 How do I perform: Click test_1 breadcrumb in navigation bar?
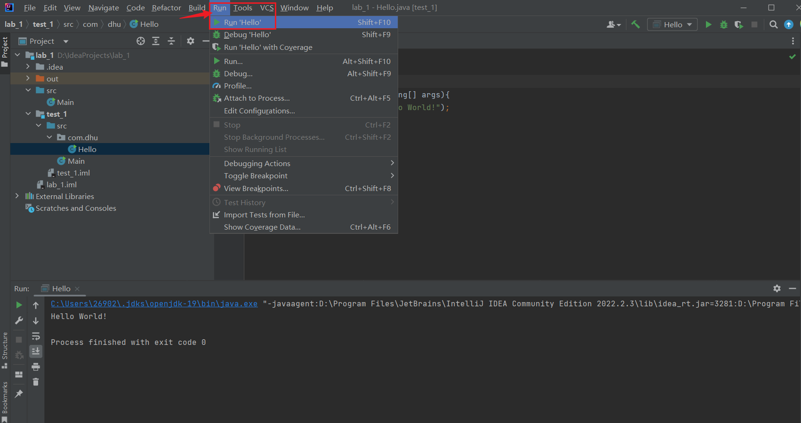click(43, 24)
